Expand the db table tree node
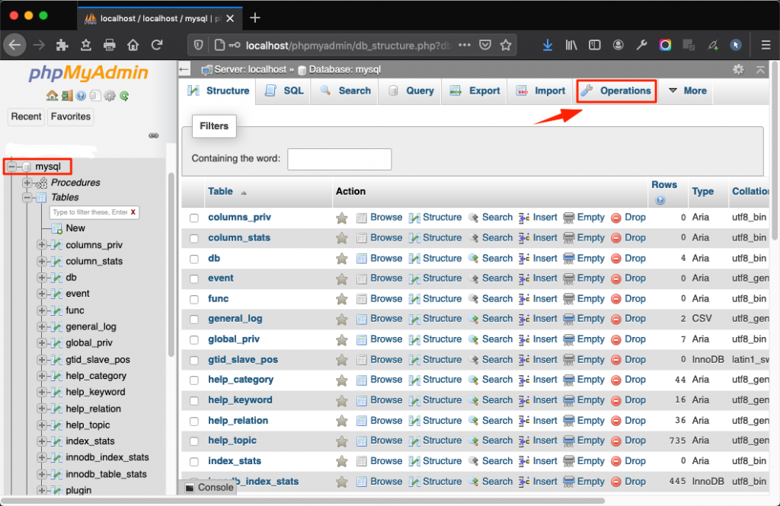This screenshot has height=506, width=780. (x=42, y=278)
